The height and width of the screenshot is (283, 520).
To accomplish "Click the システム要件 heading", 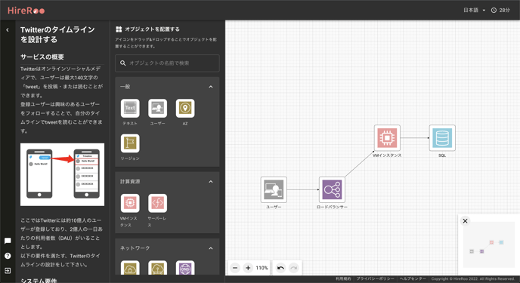I will (39, 280).
